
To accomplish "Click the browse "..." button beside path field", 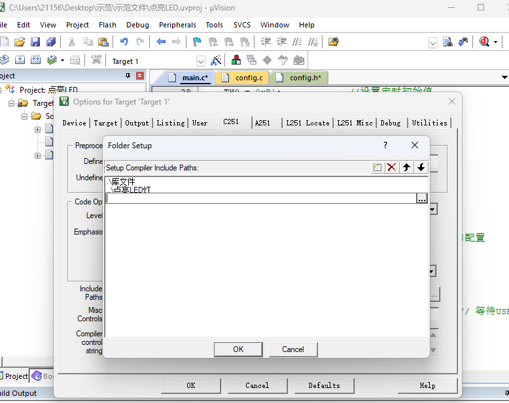I will [422, 199].
